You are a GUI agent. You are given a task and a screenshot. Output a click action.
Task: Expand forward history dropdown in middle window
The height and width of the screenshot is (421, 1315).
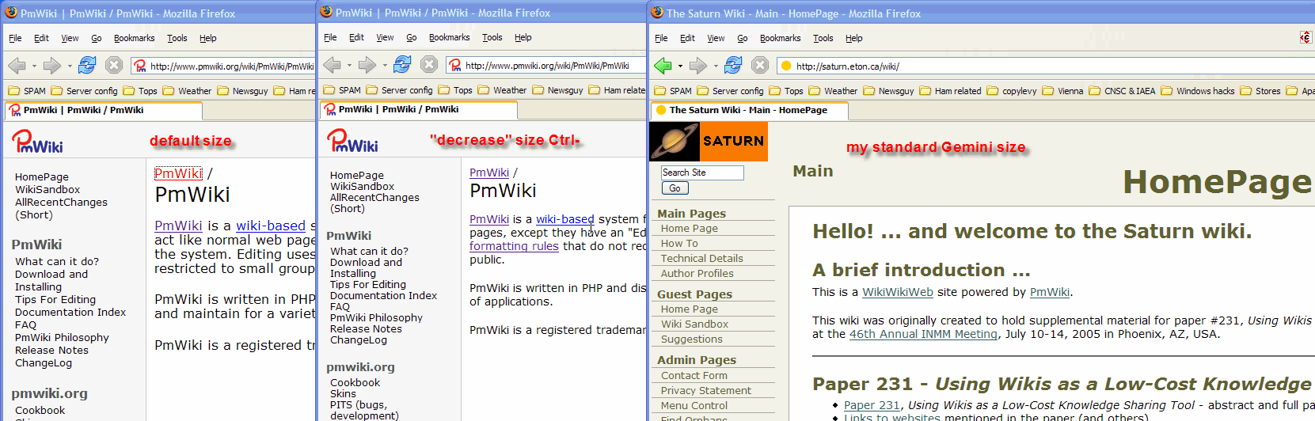pyautogui.click(x=385, y=65)
